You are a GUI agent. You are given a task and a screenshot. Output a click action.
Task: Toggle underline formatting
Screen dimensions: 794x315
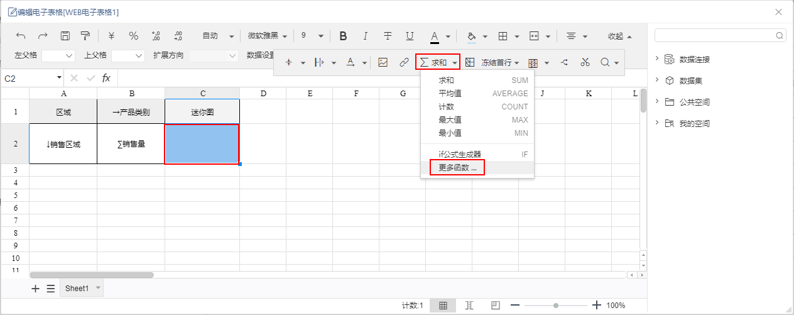coord(410,36)
